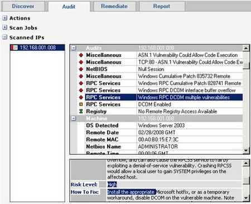Click red icon for RPC Cumulative Patch 828741
251x204 pixels.
81,83
